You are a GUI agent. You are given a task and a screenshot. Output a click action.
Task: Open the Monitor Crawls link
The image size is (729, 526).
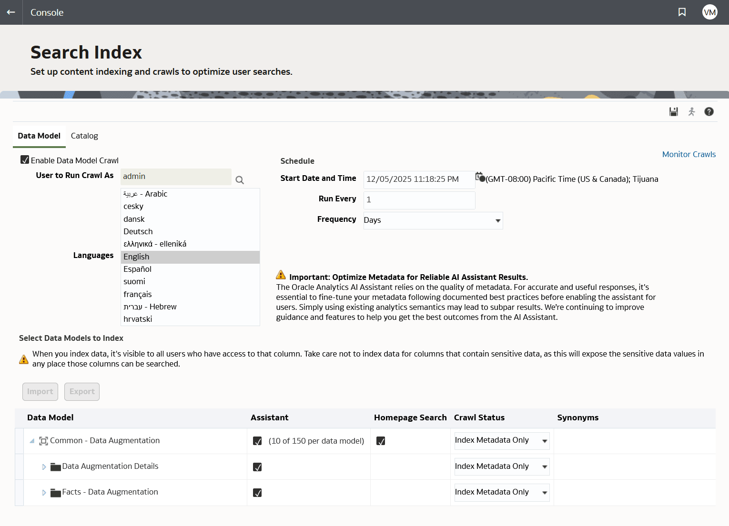[x=689, y=154]
